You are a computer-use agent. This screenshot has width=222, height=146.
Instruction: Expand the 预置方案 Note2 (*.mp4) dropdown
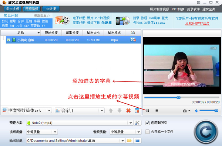pos(131,123)
